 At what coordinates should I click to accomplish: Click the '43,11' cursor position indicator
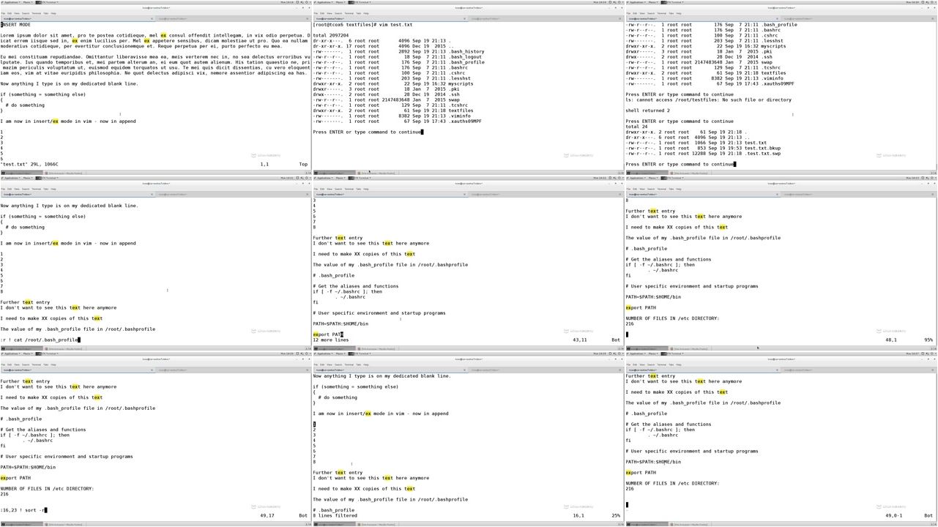coord(580,340)
